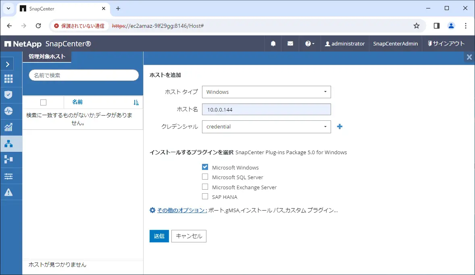
Task: Bookmark this page with the star icon
Action: [x=417, y=26]
